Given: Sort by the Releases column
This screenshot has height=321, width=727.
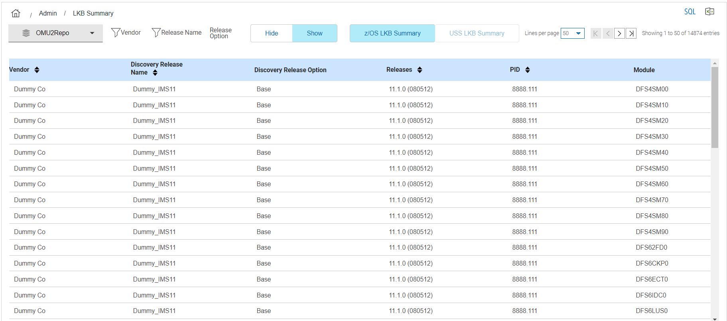Looking at the screenshot, I should 420,70.
